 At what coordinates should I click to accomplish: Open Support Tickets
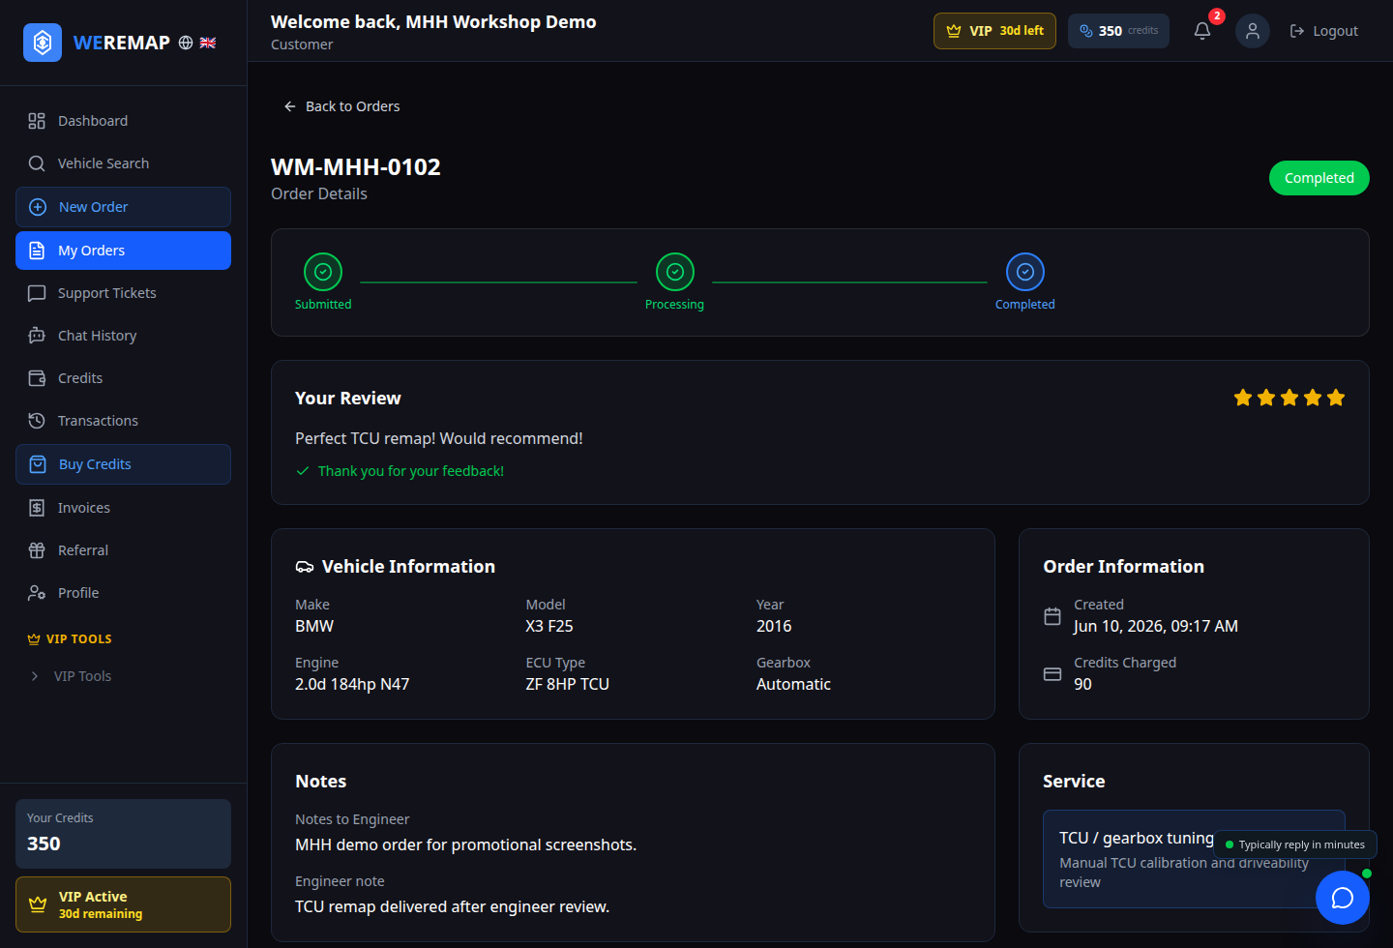pos(123,293)
